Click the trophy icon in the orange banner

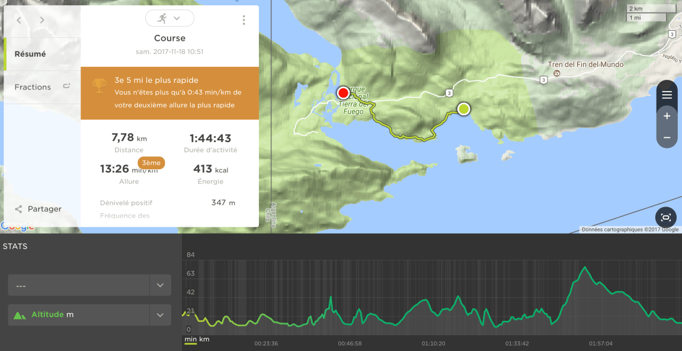[99, 86]
